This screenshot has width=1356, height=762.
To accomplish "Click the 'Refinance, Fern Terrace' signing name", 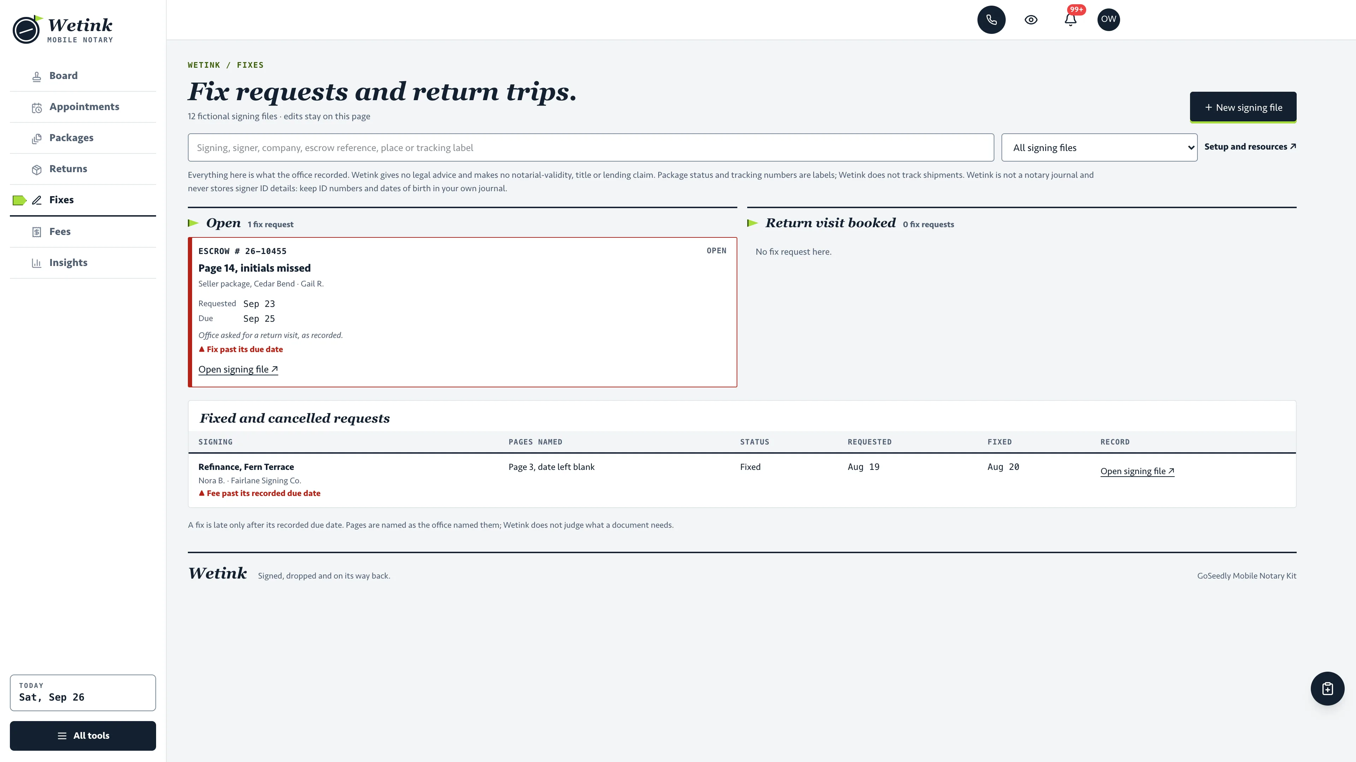I will tap(246, 467).
